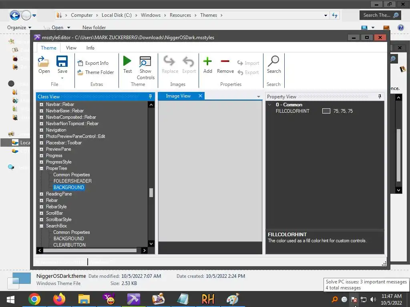410x307 pixels.
Task: Open Explorer help icon
Action: point(400,28)
